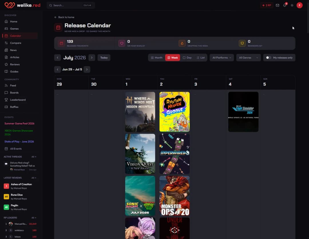This screenshot has width=309, height=239.
Task: Open Monster Ops 20 card
Action: click(175, 196)
